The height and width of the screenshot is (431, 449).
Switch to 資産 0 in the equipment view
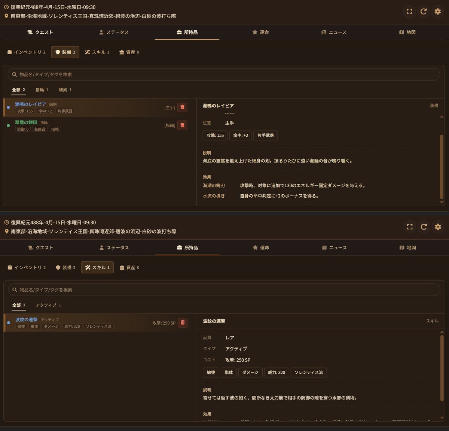129,52
